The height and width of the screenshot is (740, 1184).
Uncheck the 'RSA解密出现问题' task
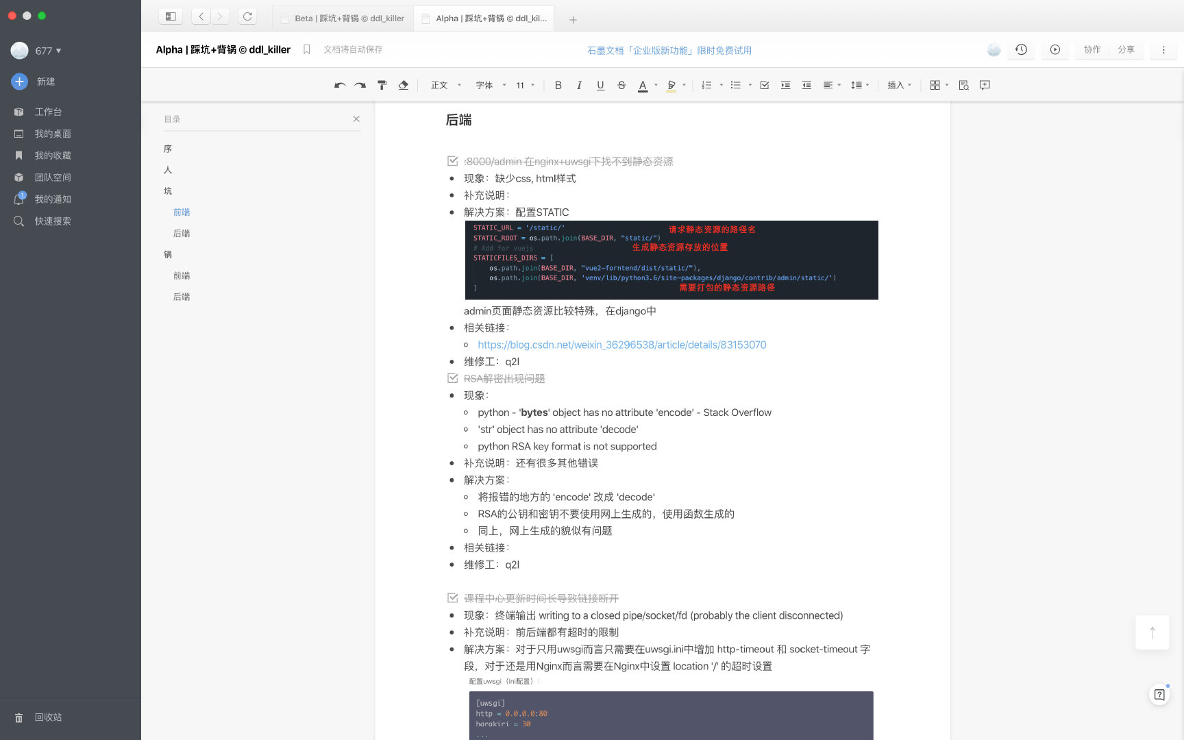[x=453, y=378]
